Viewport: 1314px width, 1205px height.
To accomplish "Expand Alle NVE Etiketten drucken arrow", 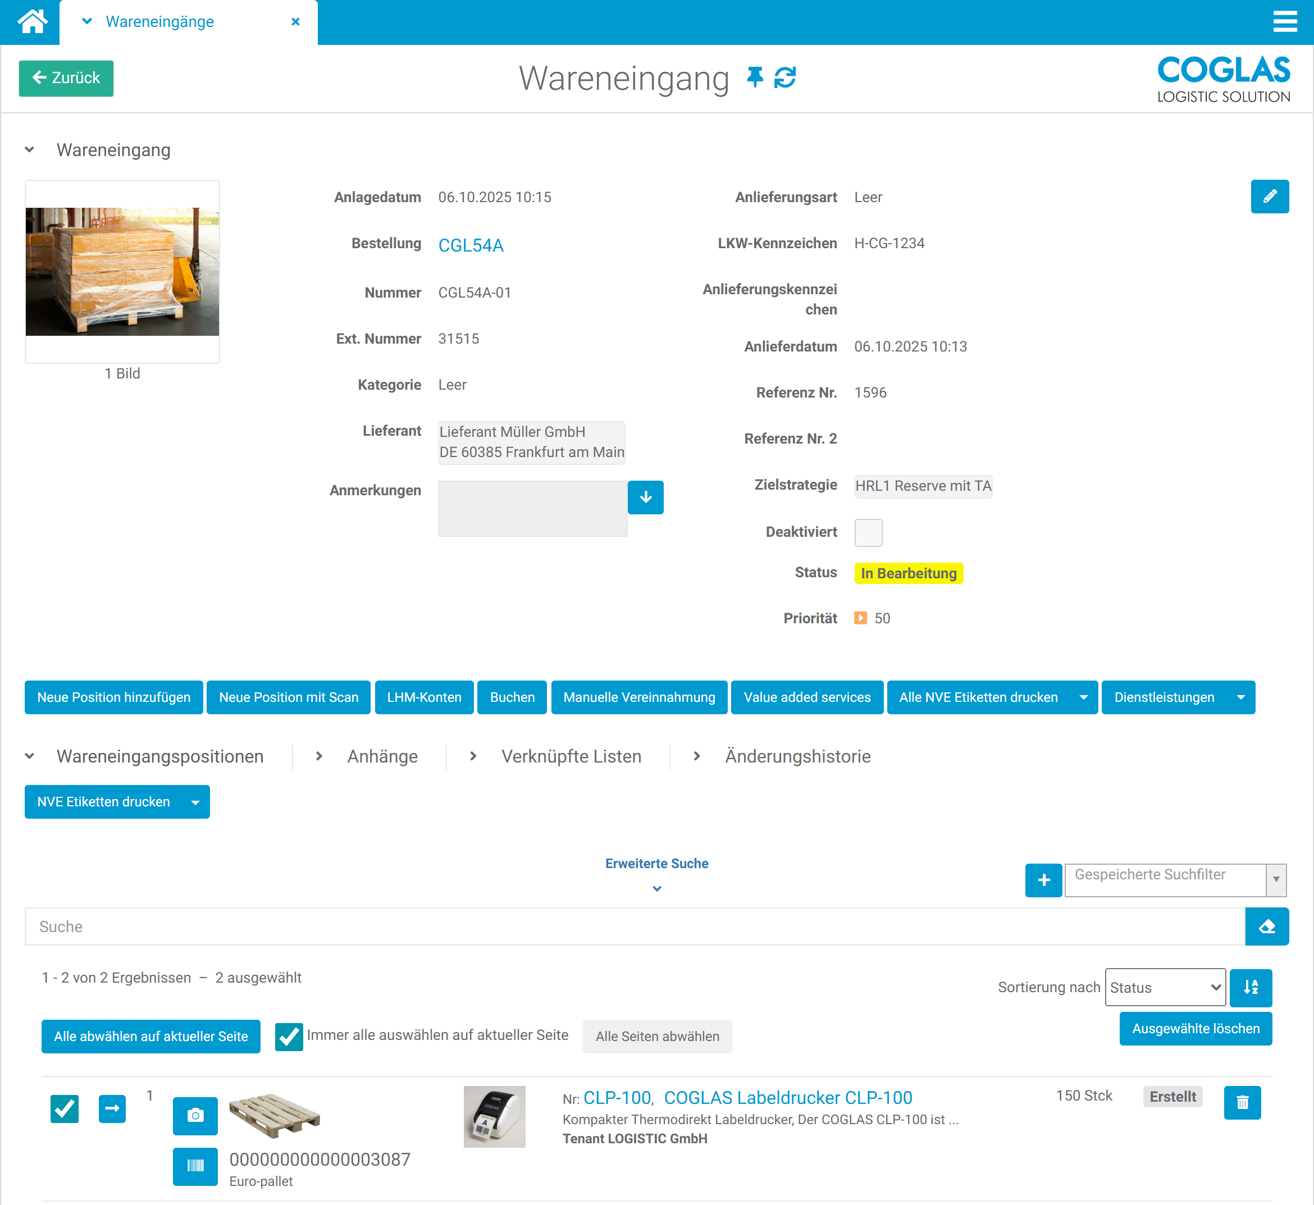I will click(1083, 697).
